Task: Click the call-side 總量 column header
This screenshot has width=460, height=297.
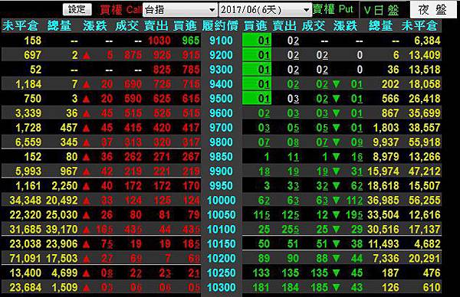Action: pos(60,26)
